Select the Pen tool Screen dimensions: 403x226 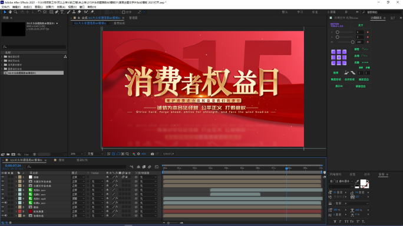(x=57, y=12)
